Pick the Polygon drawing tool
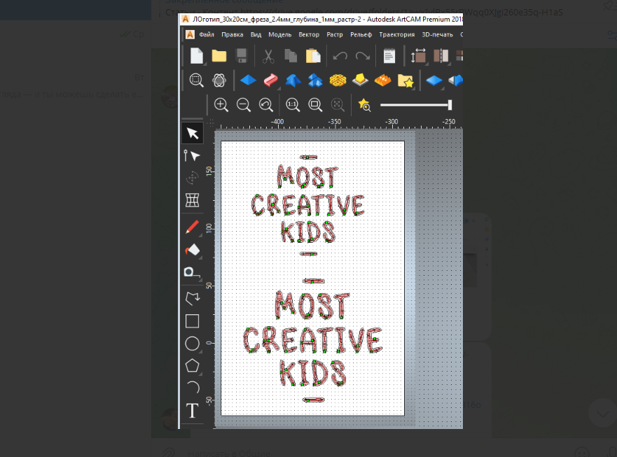Screen dimensions: 617x457 click(x=192, y=366)
